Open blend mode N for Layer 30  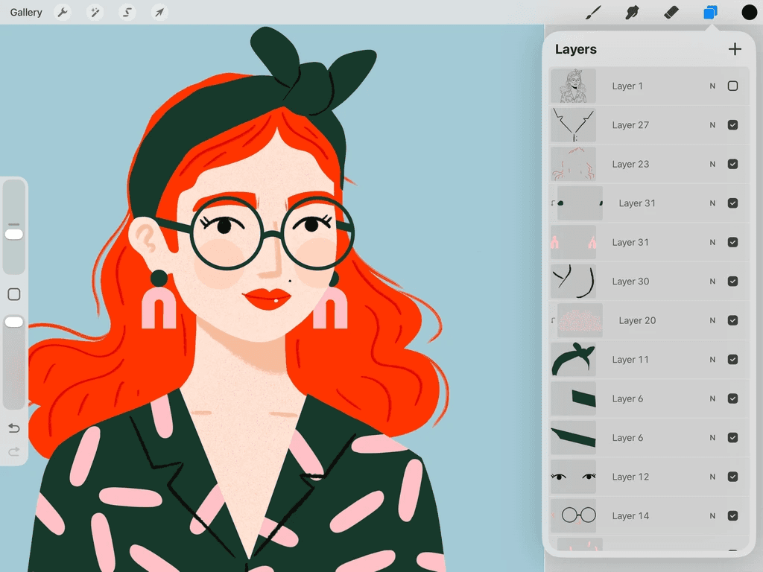tap(712, 281)
